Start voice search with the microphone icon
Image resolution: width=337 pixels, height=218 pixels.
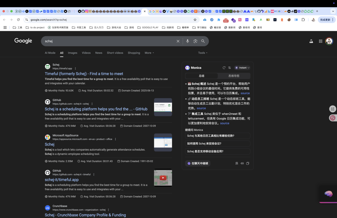coord(188,41)
